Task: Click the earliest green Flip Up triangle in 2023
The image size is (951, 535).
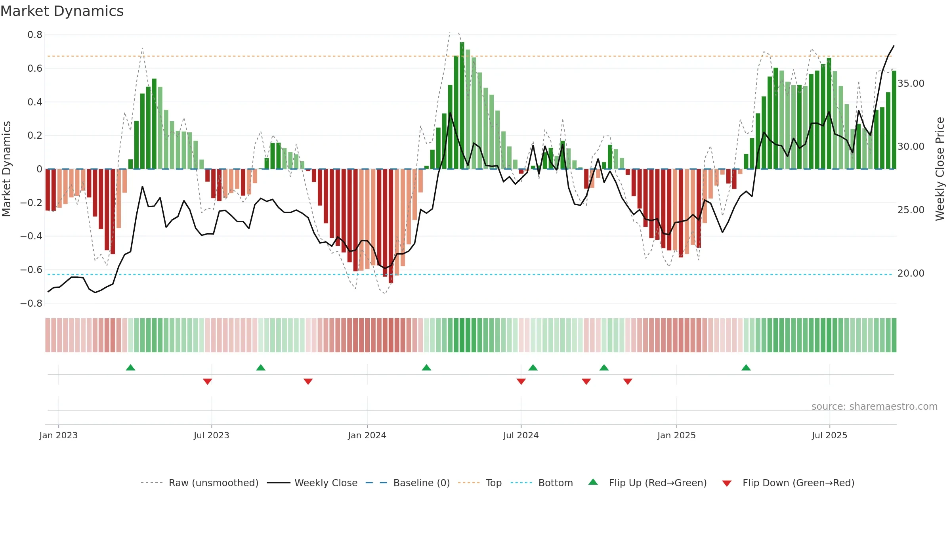Action: (130, 367)
